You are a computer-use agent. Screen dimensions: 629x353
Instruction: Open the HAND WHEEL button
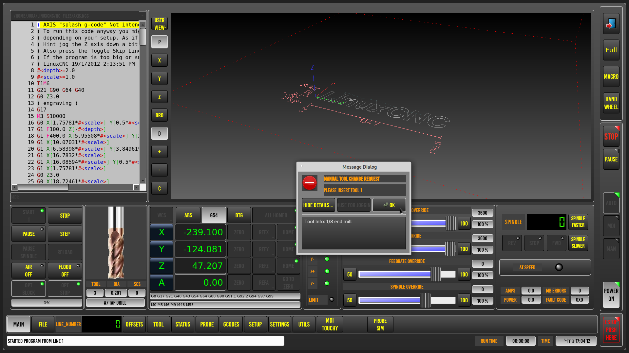tap(611, 103)
